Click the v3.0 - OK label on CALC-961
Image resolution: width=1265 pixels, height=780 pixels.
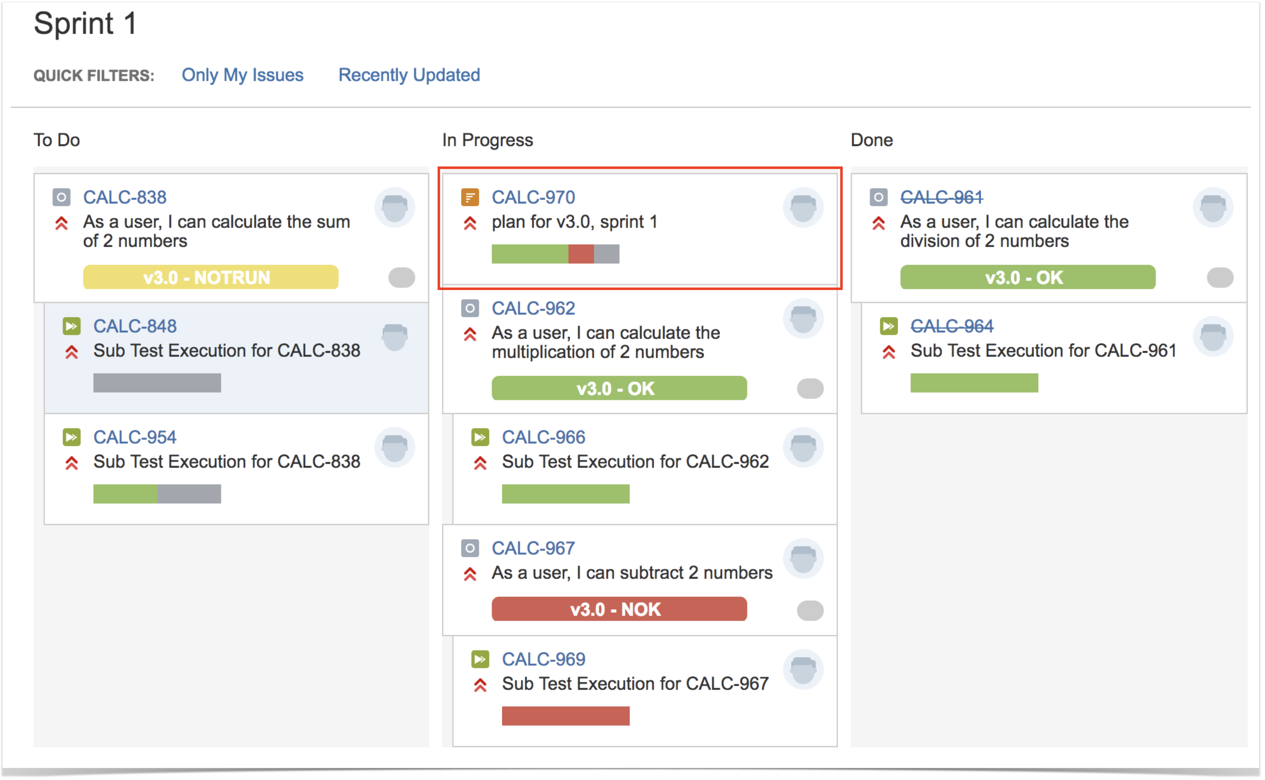1028,277
